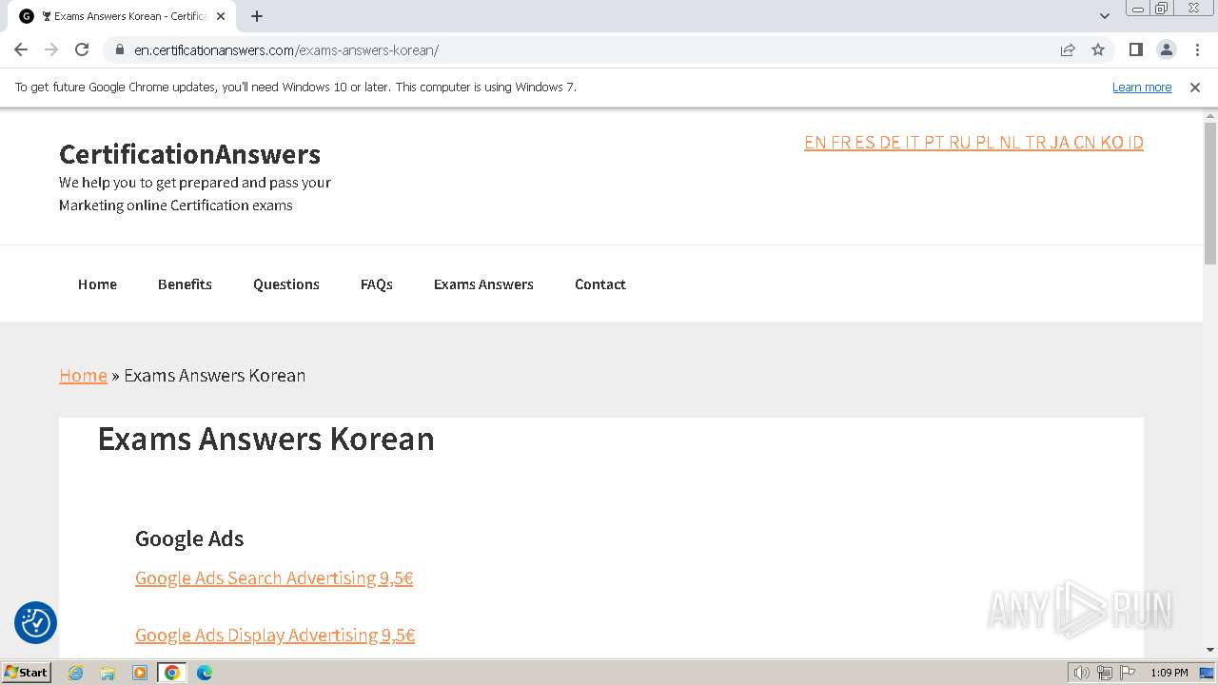Switch to Chrome in the taskbar

pyautogui.click(x=172, y=673)
